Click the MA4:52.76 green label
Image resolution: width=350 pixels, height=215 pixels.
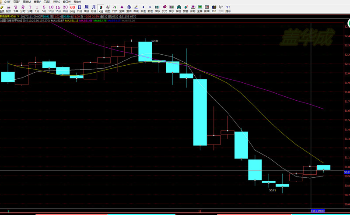[x=100, y=21]
